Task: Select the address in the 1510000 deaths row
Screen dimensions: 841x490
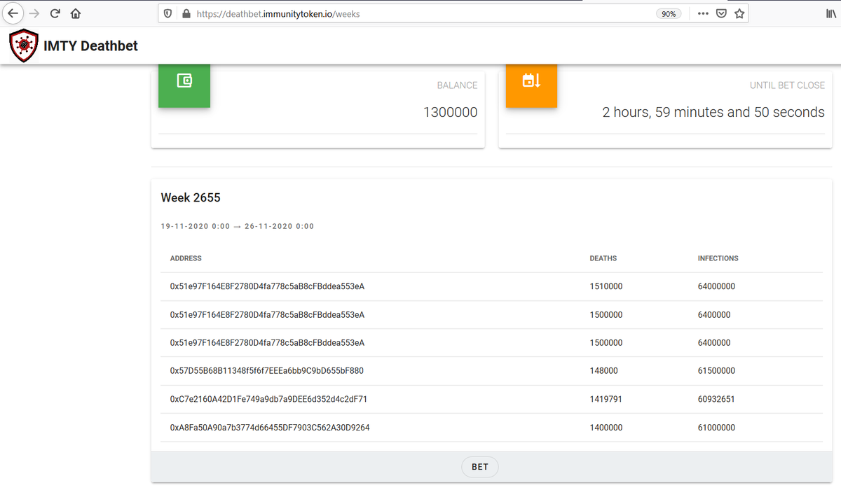Action: point(267,286)
